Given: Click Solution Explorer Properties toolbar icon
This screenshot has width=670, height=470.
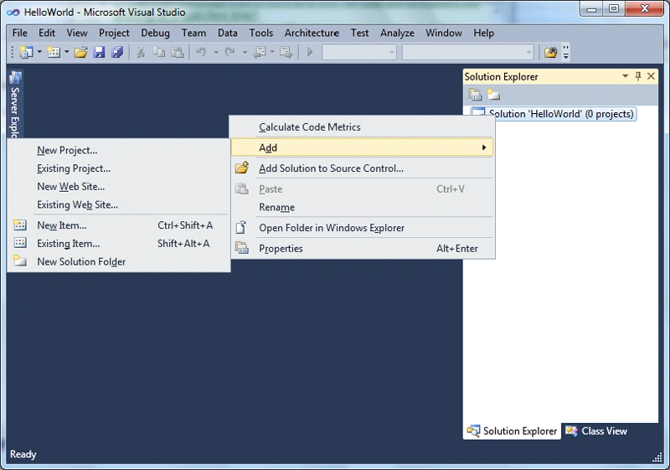Looking at the screenshot, I should pos(475,95).
